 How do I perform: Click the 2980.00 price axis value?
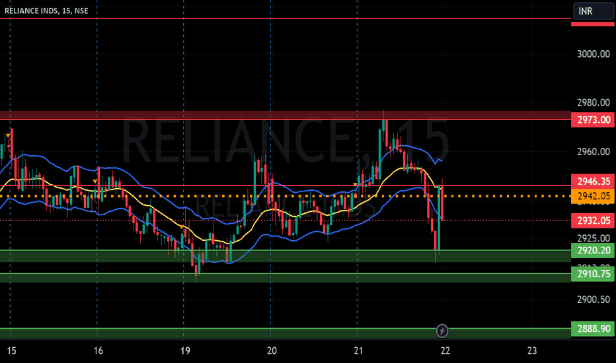coord(594,102)
